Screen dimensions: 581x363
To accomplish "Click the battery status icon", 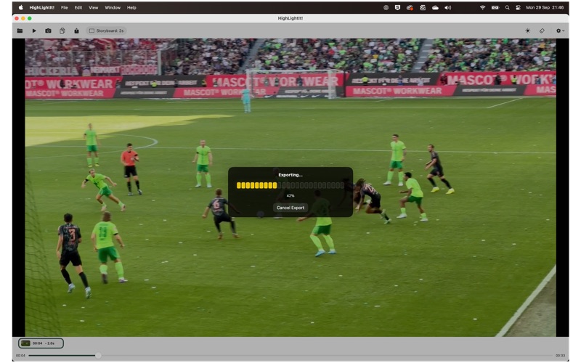I will pyautogui.click(x=495, y=7).
